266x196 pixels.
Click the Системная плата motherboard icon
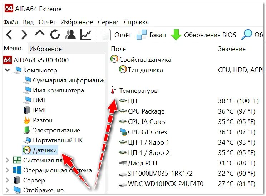tap(17, 160)
